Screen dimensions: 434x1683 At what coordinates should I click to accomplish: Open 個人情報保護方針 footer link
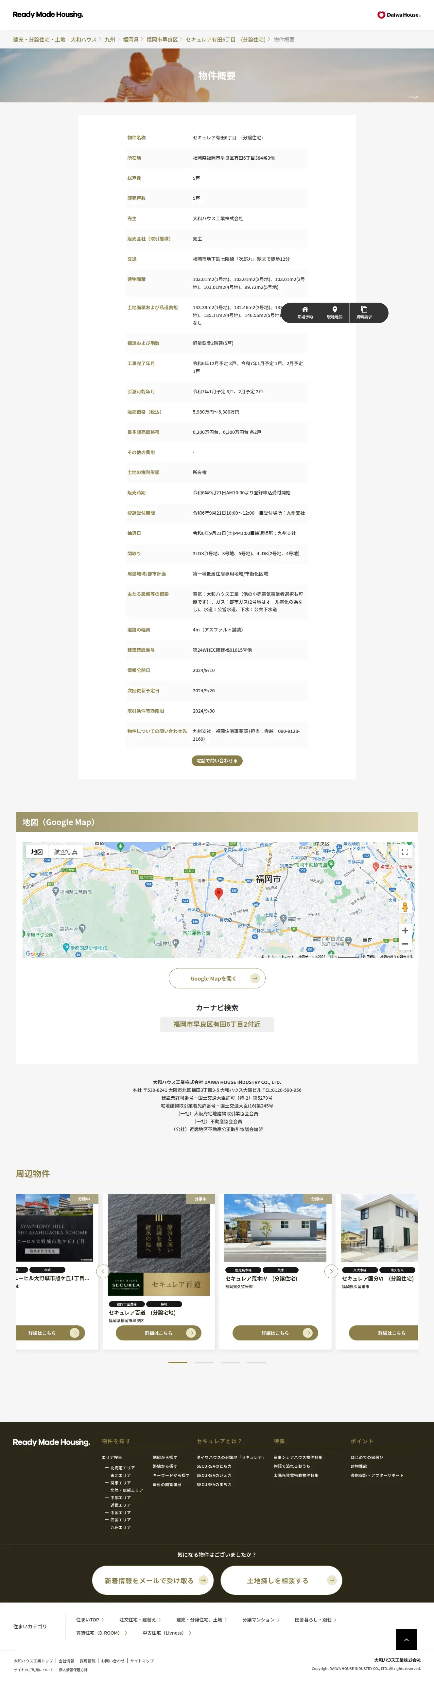[x=73, y=1669]
